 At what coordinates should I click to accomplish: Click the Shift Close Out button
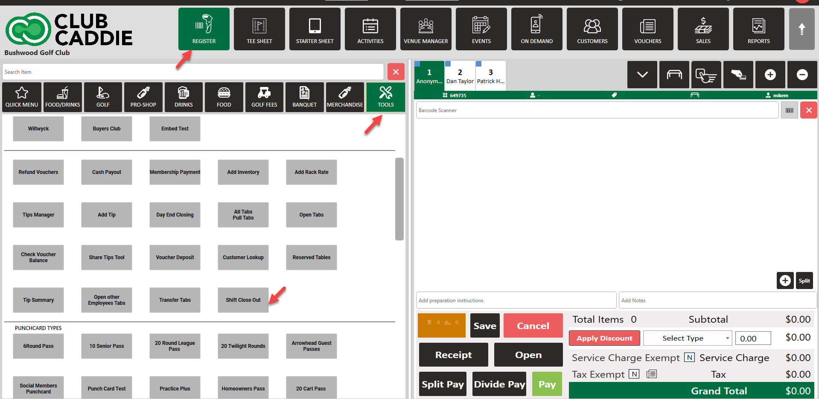pyautogui.click(x=243, y=300)
